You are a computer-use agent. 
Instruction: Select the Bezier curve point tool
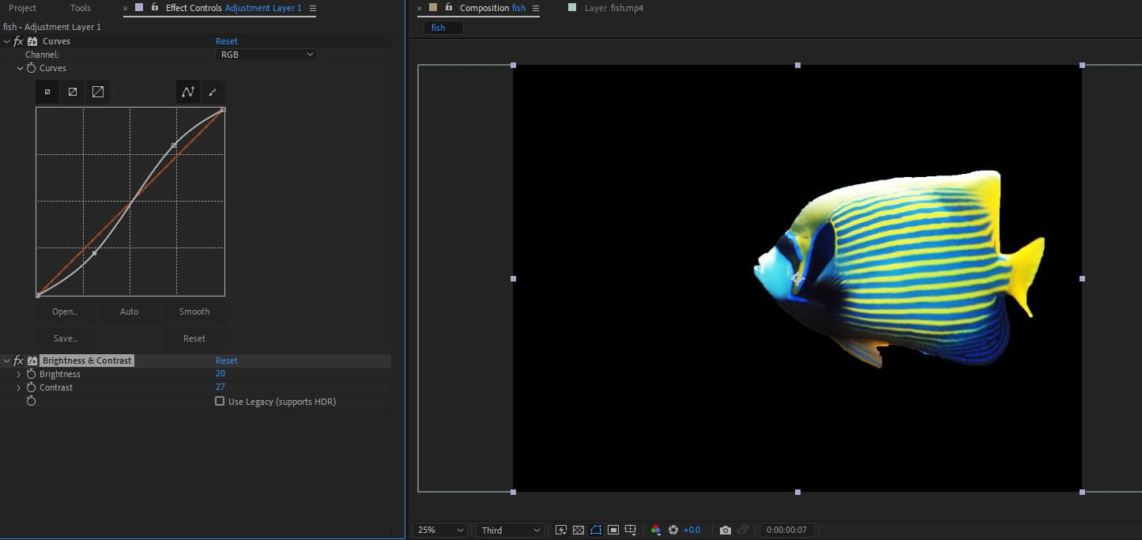coord(187,92)
